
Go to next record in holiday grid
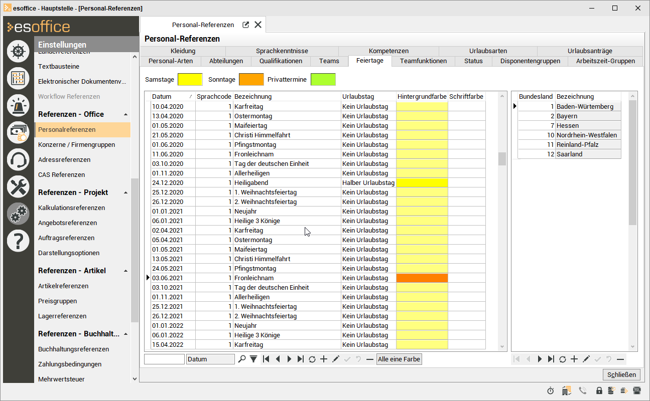coord(289,359)
